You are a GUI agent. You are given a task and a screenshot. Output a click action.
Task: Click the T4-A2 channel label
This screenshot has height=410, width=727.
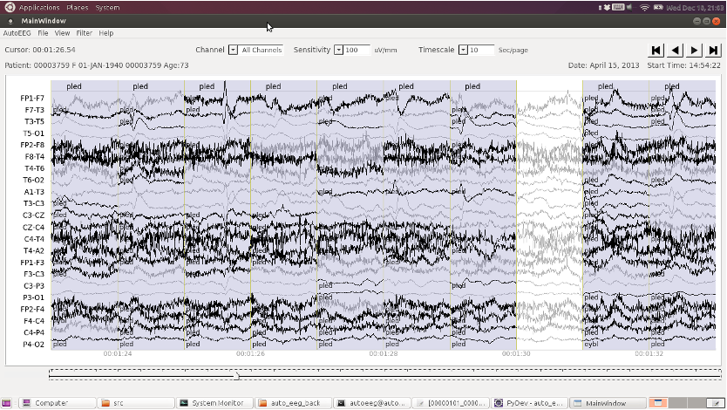(34, 251)
